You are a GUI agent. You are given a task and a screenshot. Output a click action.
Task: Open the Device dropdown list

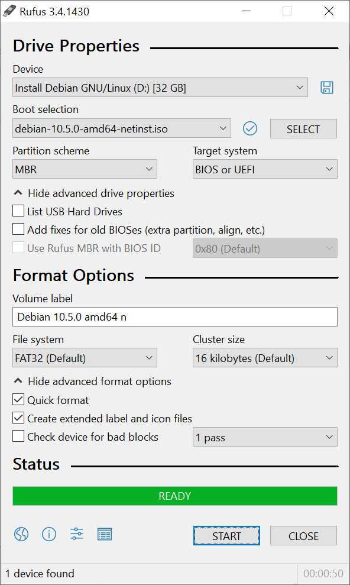click(160, 88)
